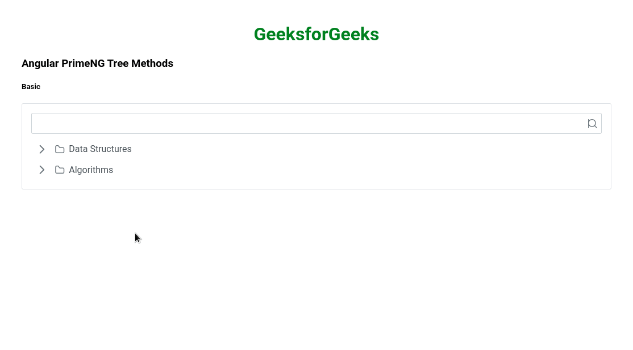Click the Angular PrimeNG Tree Methods heading
Image resolution: width=633 pixels, height=350 pixels.
click(97, 64)
